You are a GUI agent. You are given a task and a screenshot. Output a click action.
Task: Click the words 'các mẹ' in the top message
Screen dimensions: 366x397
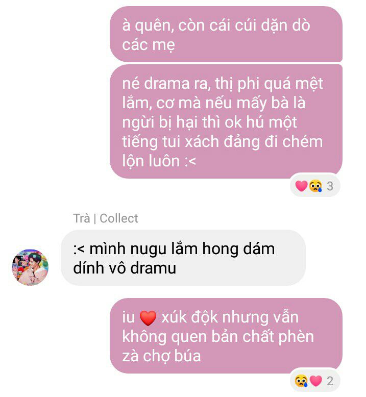[149, 45]
